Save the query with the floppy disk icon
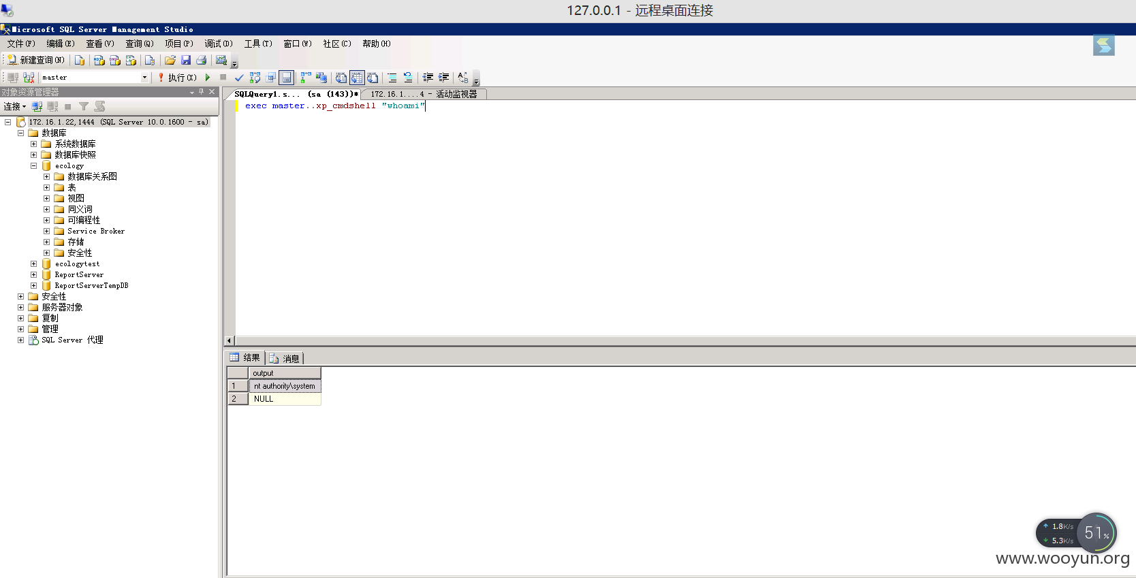Viewport: 1136px width, 578px height. [x=186, y=60]
